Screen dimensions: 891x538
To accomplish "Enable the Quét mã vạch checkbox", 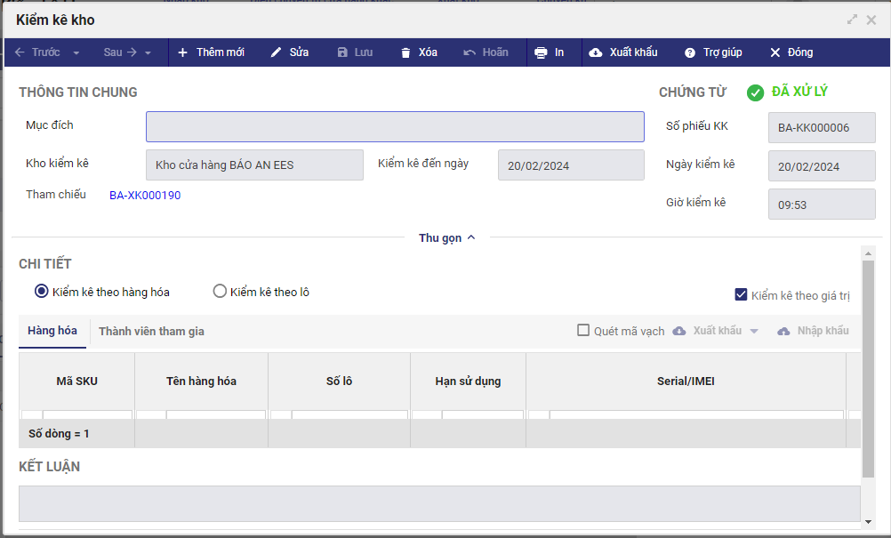I will (583, 330).
